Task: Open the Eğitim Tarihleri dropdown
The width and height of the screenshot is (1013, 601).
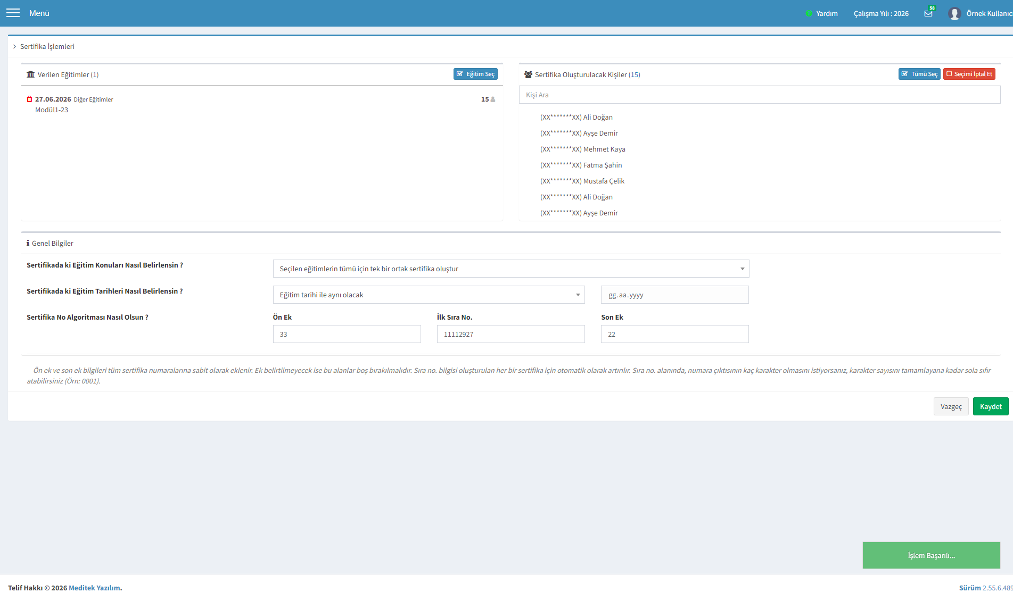Action: tap(429, 295)
